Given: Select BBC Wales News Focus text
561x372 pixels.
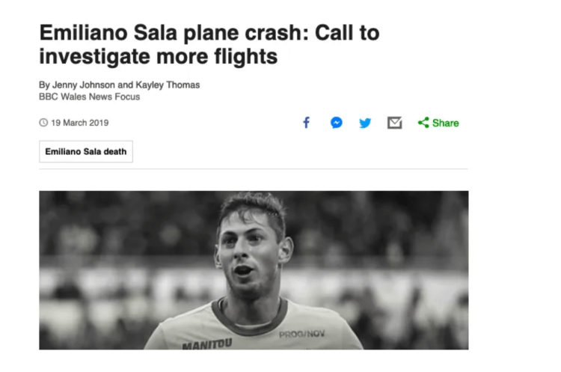Looking at the screenshot, I should point(89,97).
